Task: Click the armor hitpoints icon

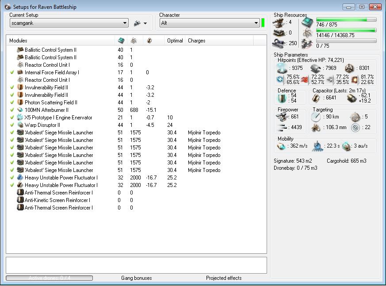Action: pos(315,69)
